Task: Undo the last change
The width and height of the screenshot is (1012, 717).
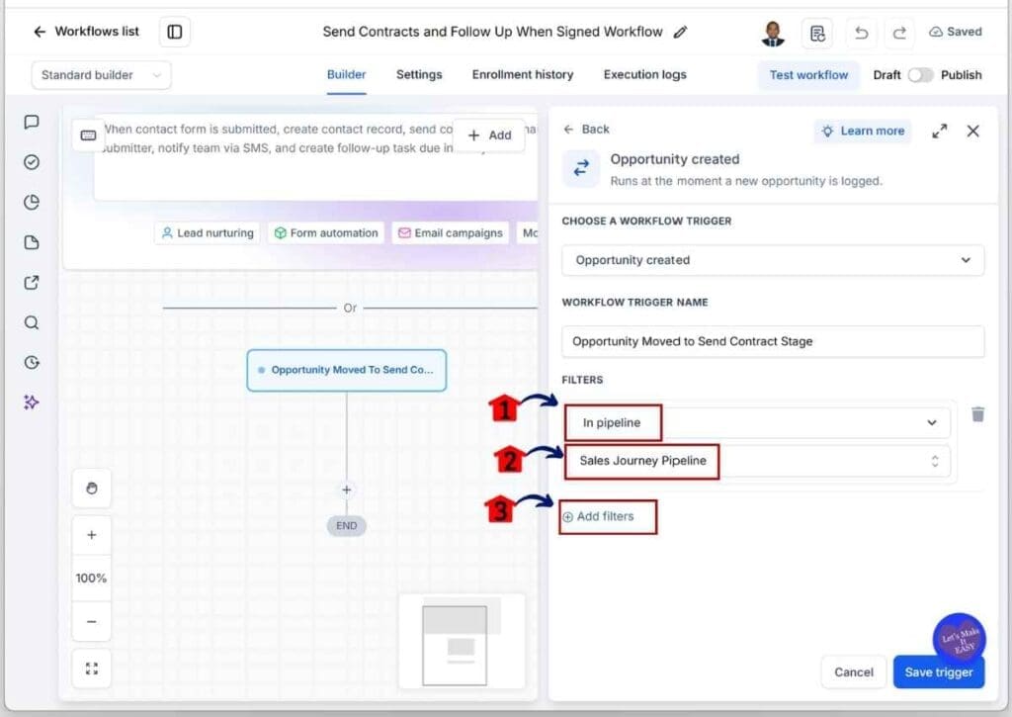Action: coord(861,33)
